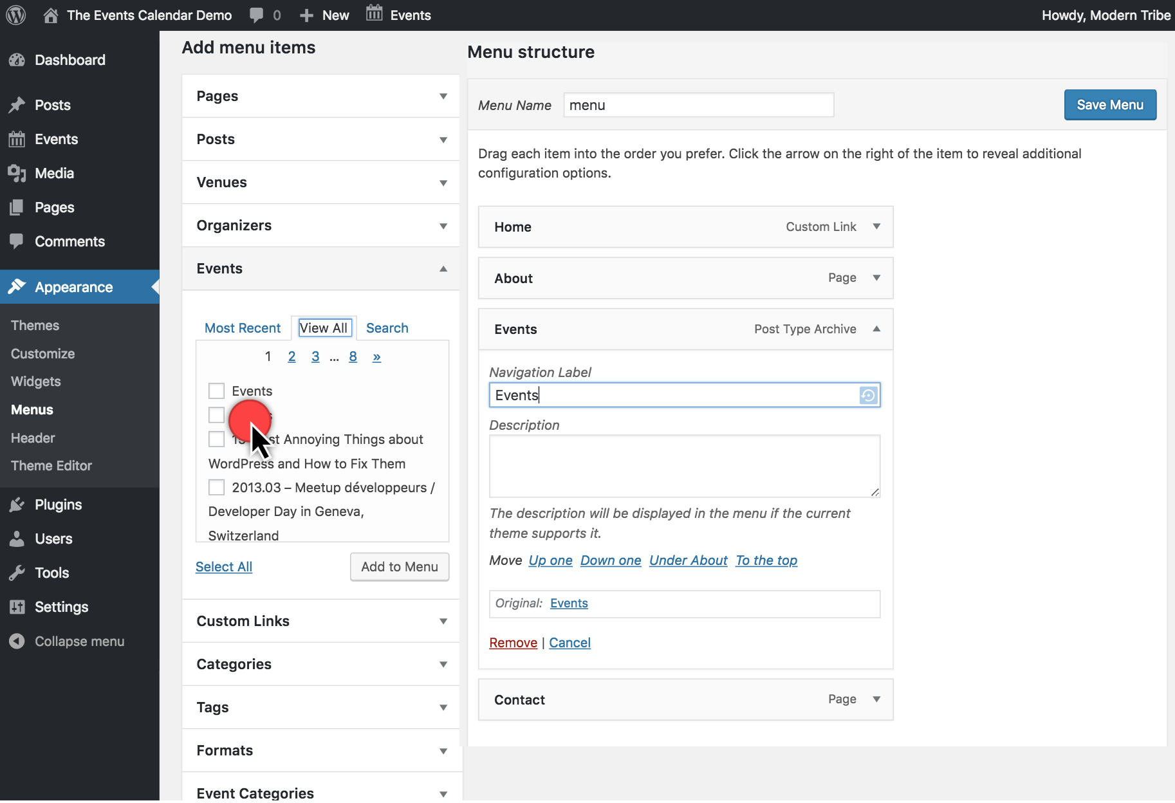
Task: Go to page 2 of events list
Action: point(291,356)
